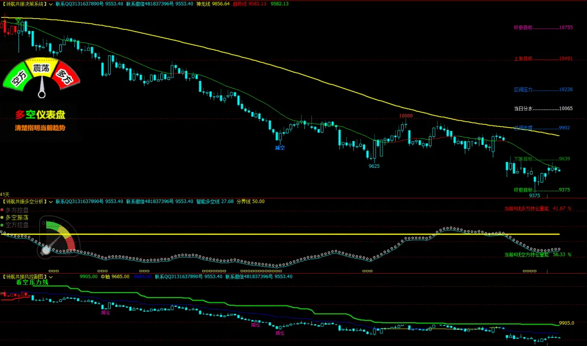The height and width of the screenshot is (346, 587).
Task: Click the 当日分水 10065 price label
Action: pyautogui.click(x=543, y=109)
